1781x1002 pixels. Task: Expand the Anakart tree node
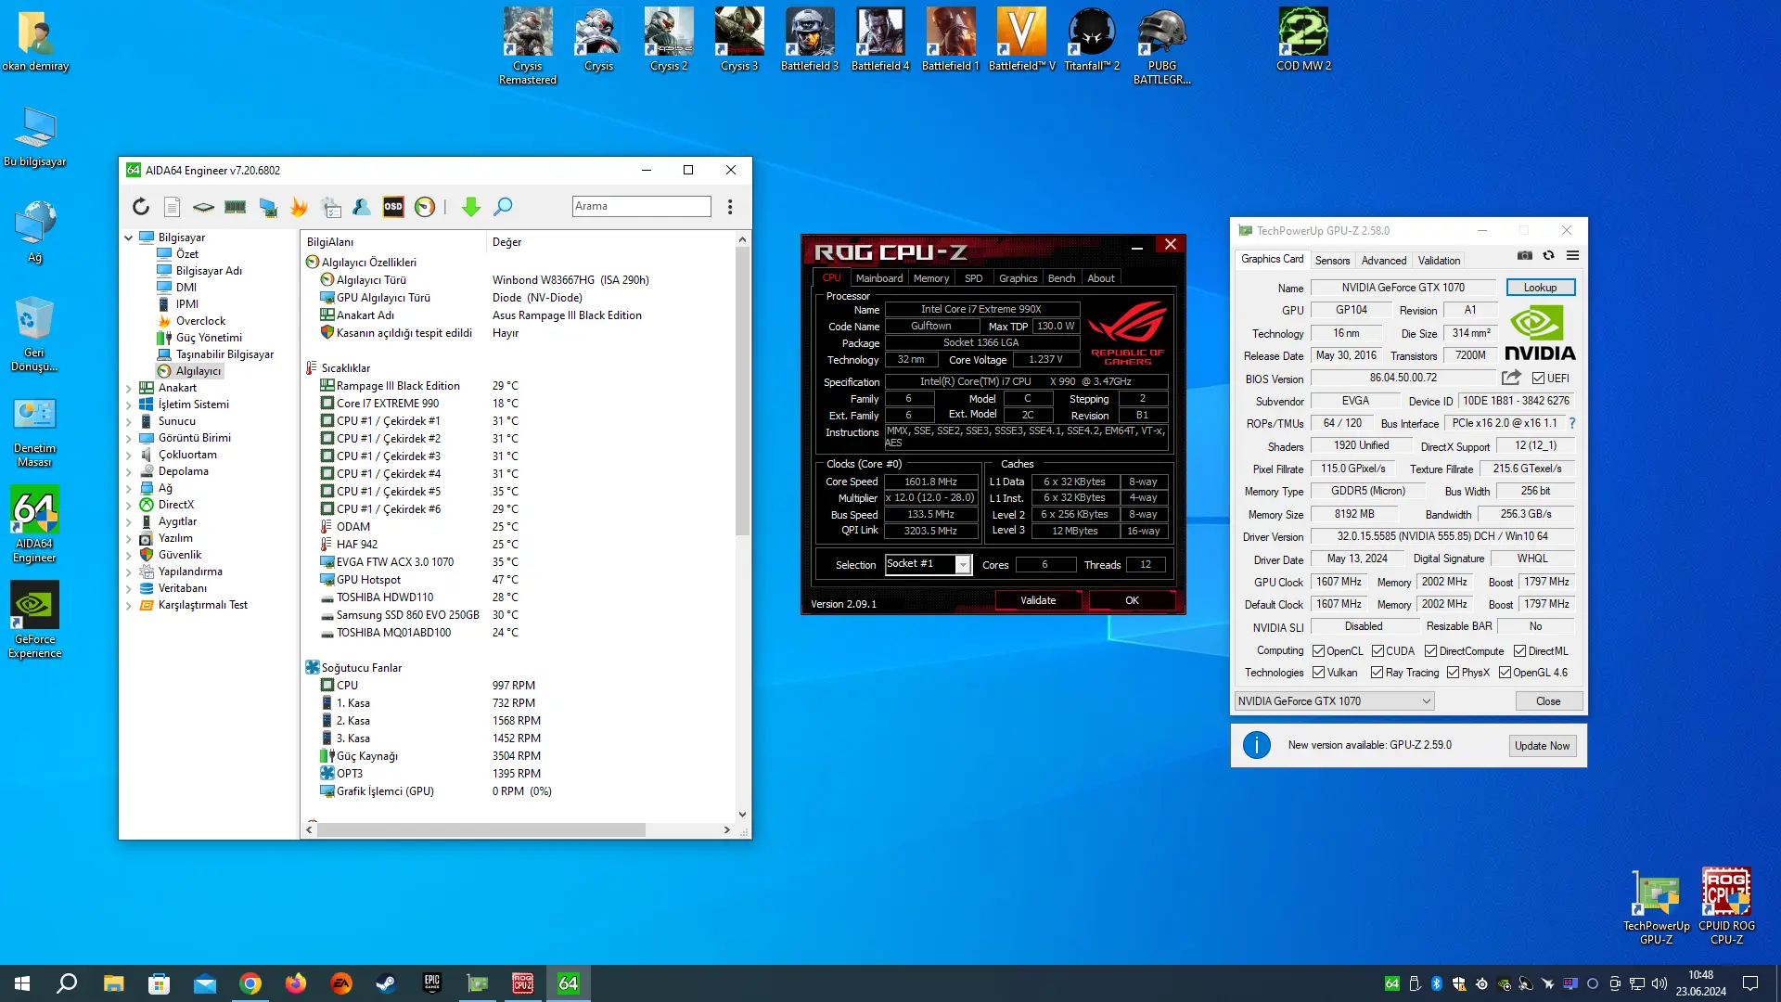[x=128, y=388]
